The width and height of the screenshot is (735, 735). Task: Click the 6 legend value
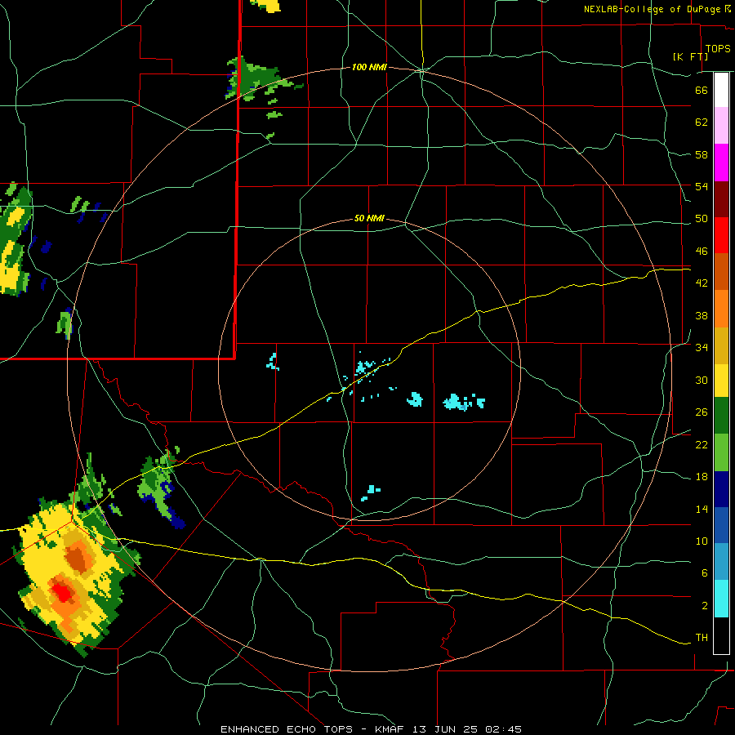click(x=704, y=572)
